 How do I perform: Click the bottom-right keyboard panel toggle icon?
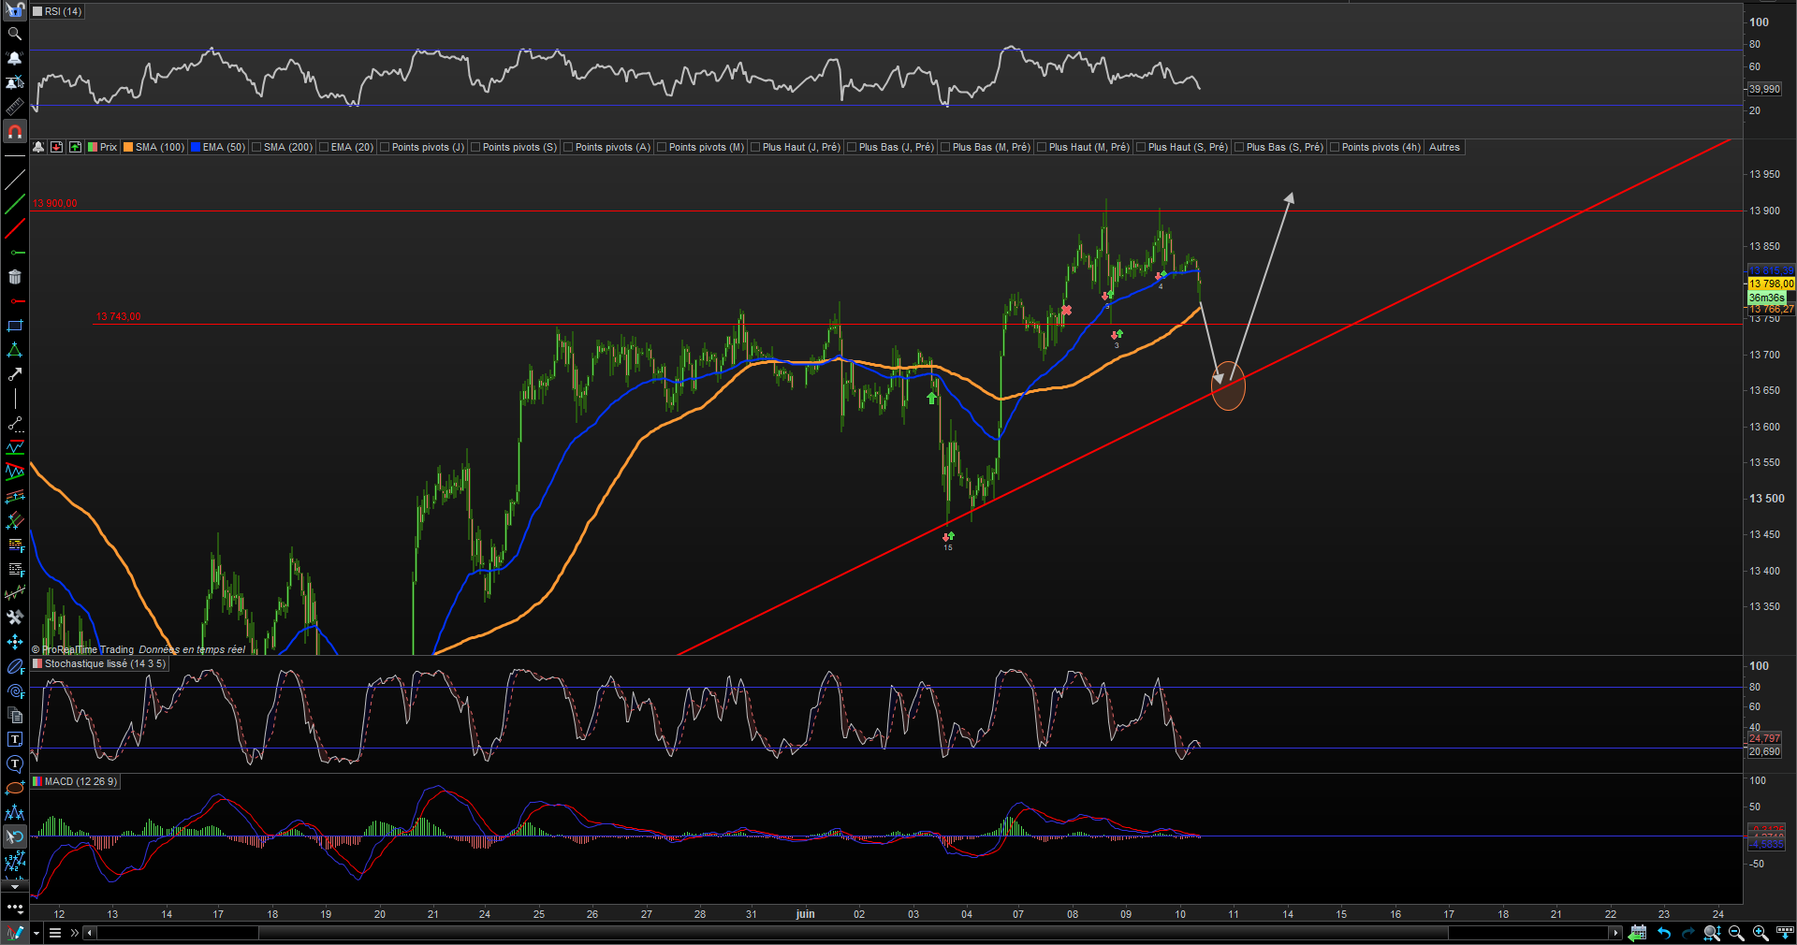[x=1785, y=933]
